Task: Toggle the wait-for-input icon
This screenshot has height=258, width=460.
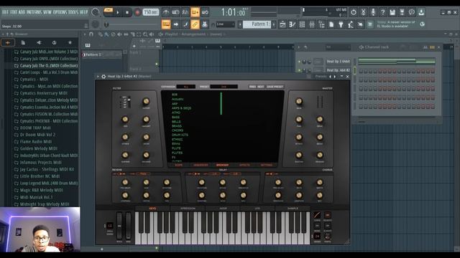Action: pyautogui.click(x=175, y=12)
